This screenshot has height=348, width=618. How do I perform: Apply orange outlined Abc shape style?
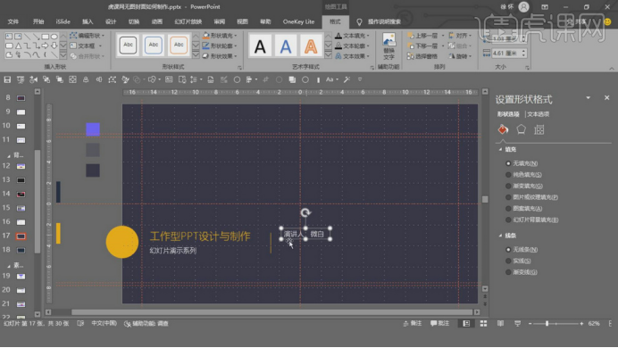[x=179, y=45]
